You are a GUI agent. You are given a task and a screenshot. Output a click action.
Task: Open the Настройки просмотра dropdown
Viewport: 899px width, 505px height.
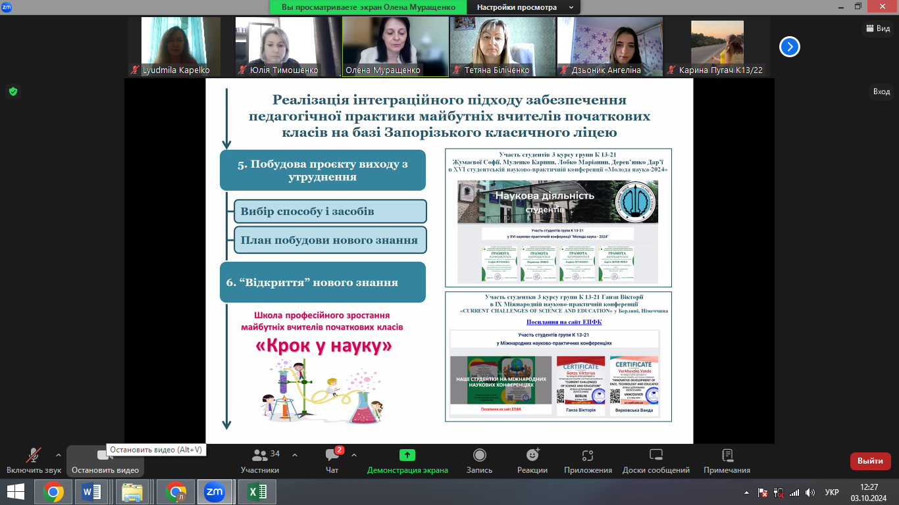[523, 7]
